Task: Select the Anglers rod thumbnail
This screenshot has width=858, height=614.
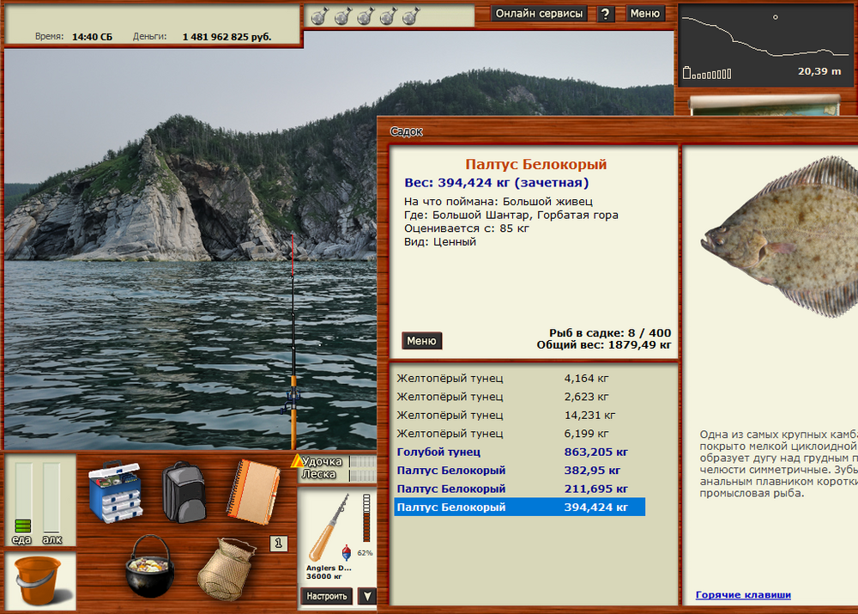Action: pyautogui.click(x=329, y=527)
